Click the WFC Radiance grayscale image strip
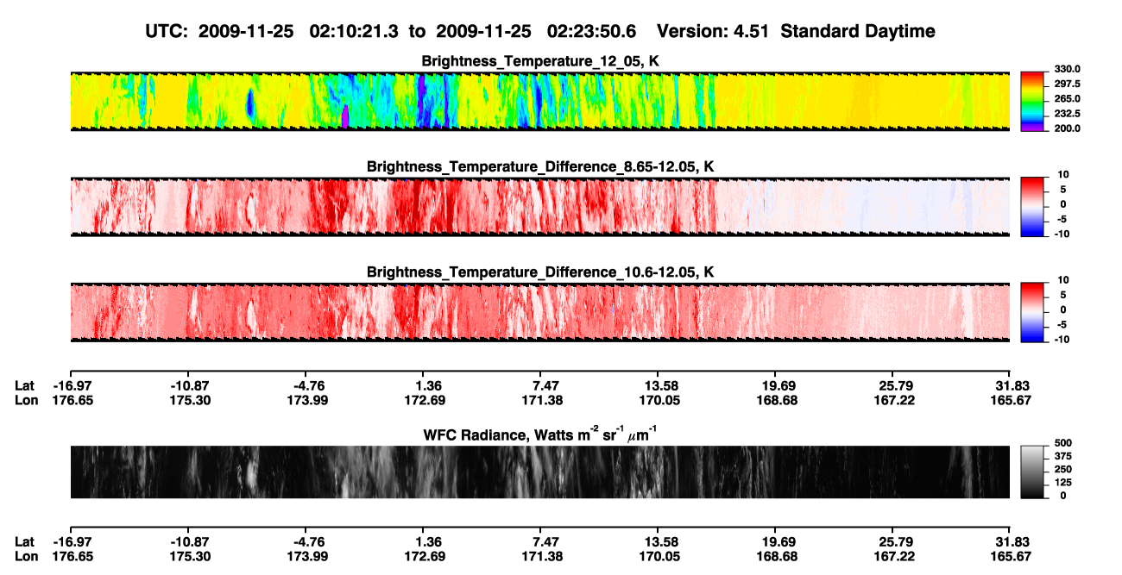1122x575 pixels. tap(539, 472)
